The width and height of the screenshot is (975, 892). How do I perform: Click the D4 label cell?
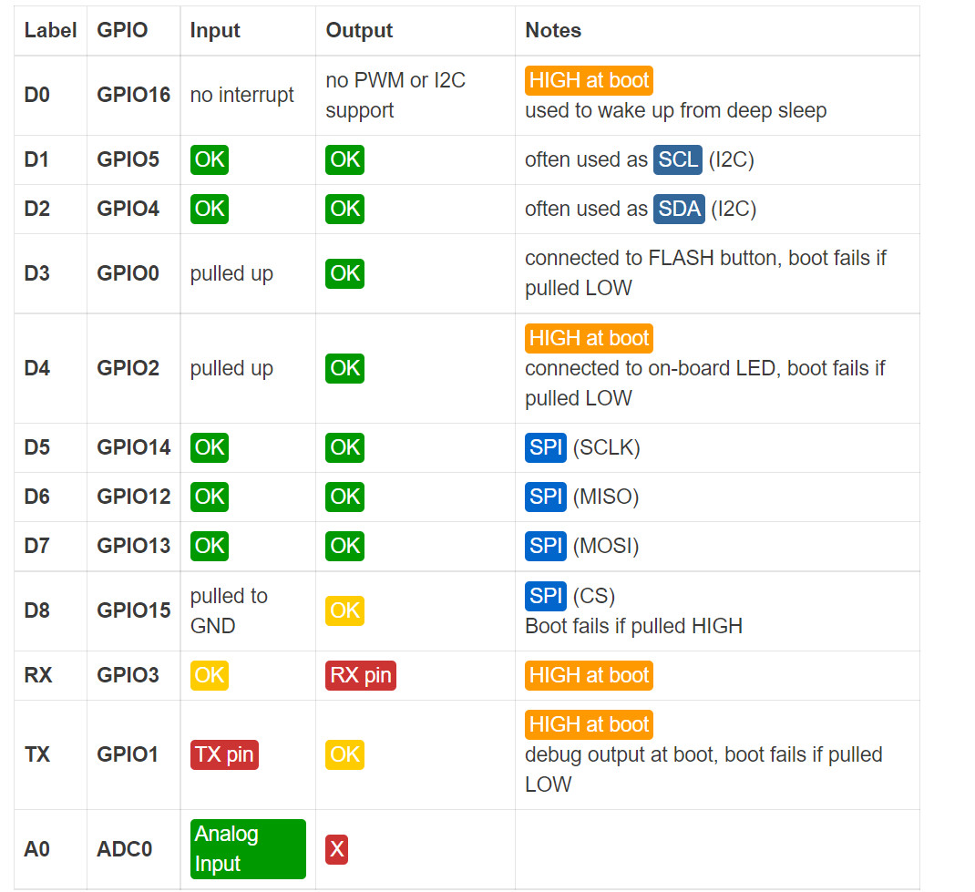point(37,368)
